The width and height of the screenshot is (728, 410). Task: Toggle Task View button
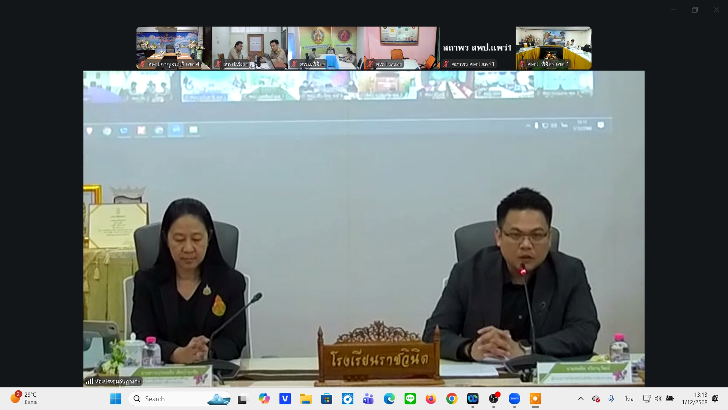(242, 399)
